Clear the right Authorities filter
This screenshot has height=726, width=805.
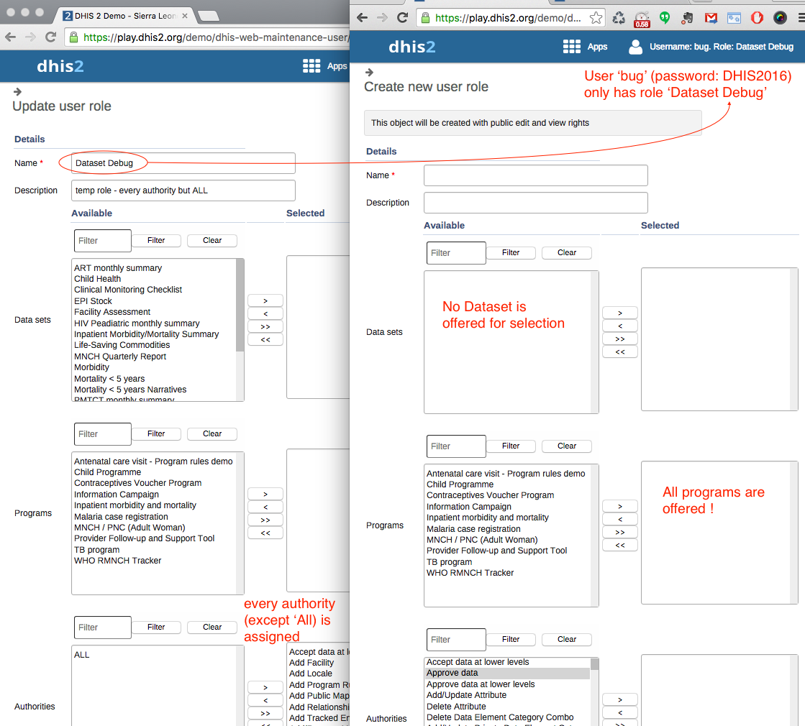click(x=567, y=640)
